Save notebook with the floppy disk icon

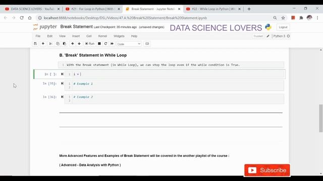(35, 44)
